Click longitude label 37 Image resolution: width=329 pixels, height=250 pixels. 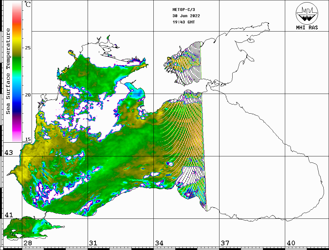point(225,243)
